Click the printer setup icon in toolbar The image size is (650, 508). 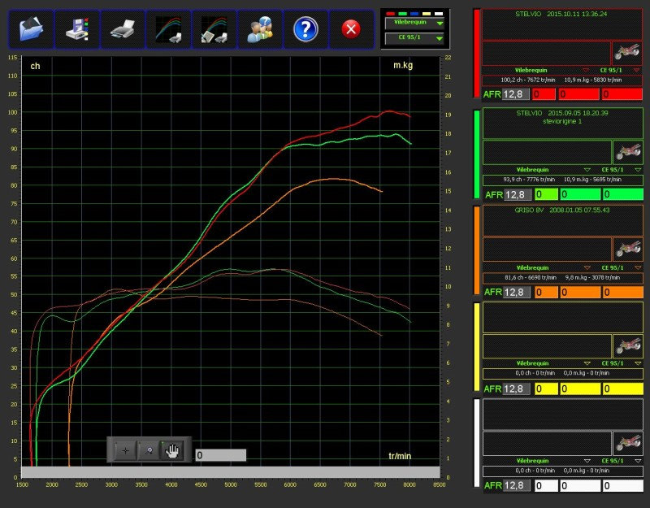[78, 29]
